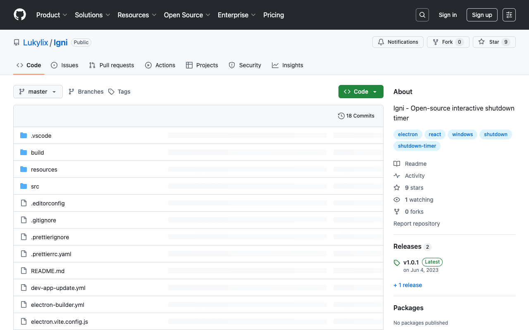Click the .editorconfig file icon

click(x=24, y=203)
